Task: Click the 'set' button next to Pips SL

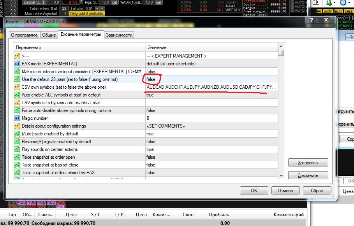Action: click(114, 2)
